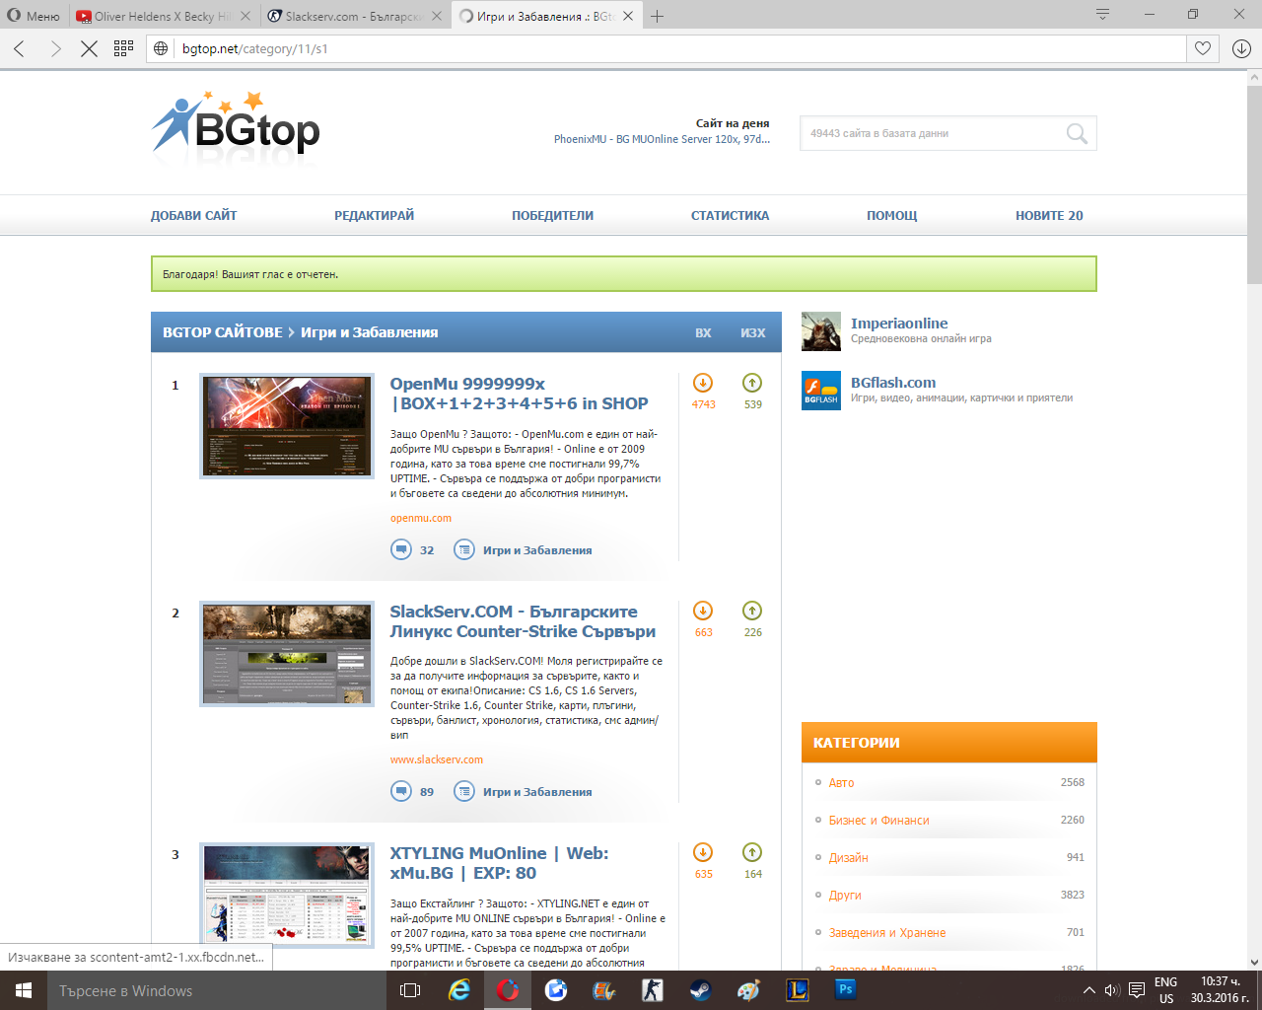Viewport: 1262px width, 1010px height.
Task: Click the outgoing arrow icon for OpenMu
Action: tap(752, 383)
